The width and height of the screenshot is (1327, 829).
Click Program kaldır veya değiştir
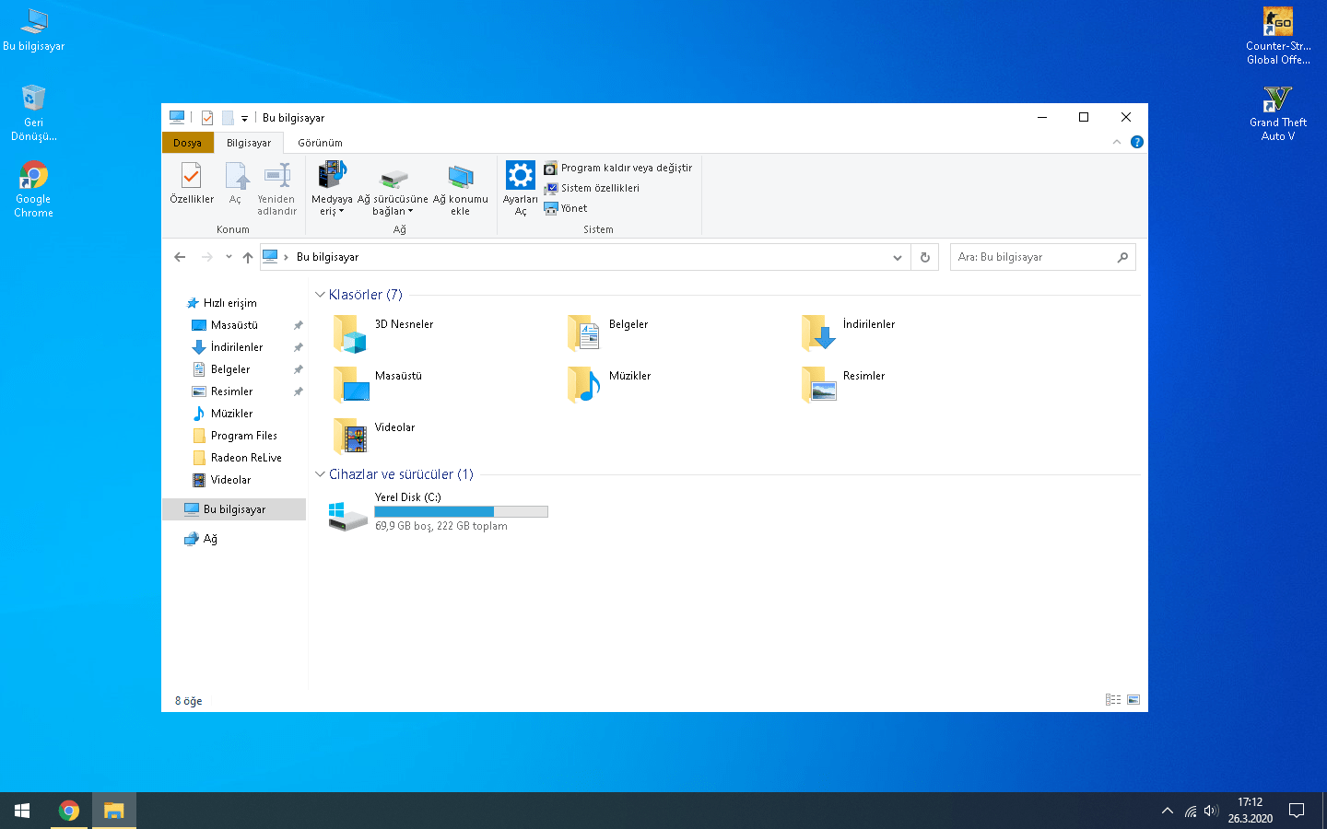(x=617, y=168)
